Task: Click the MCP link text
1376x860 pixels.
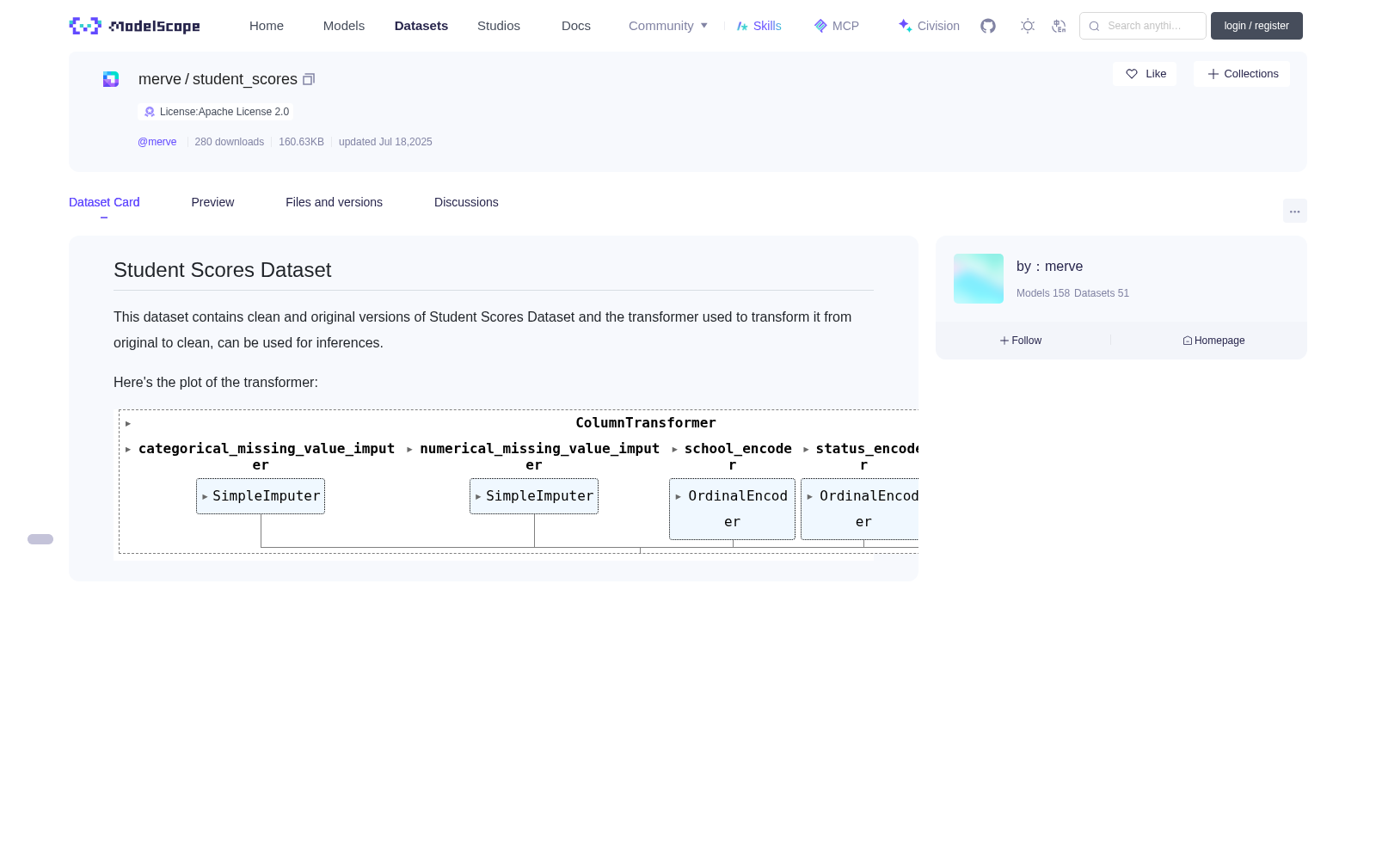Action: (x=845, y=26)
